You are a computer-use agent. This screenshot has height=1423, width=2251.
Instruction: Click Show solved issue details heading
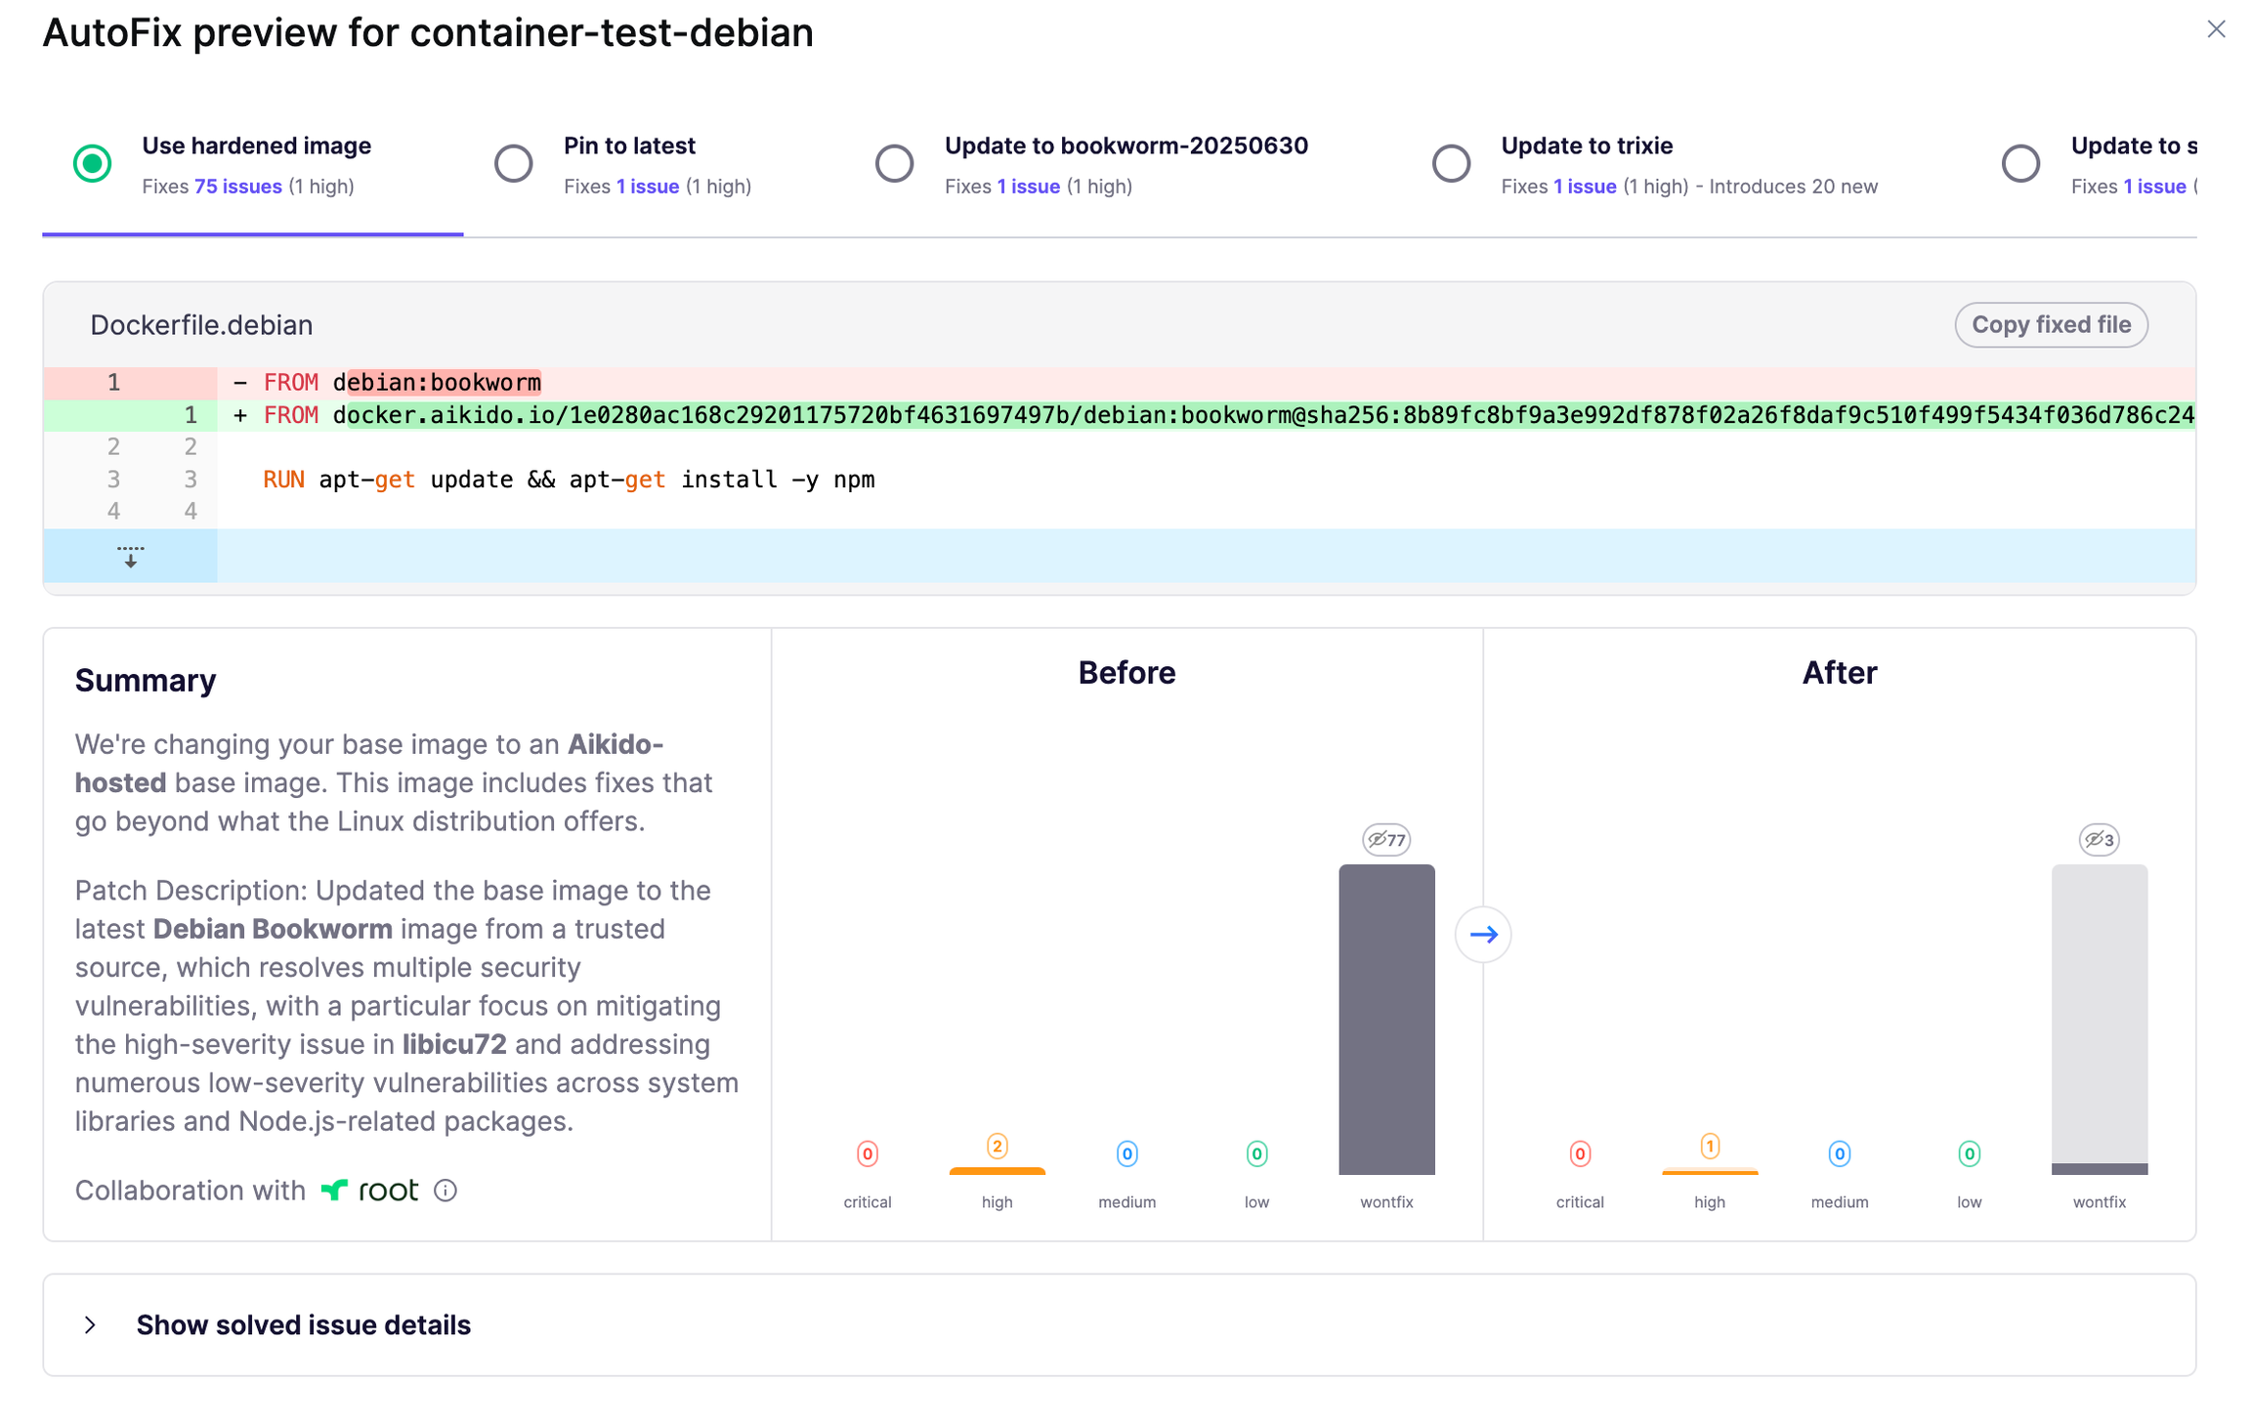(303, 1325)
